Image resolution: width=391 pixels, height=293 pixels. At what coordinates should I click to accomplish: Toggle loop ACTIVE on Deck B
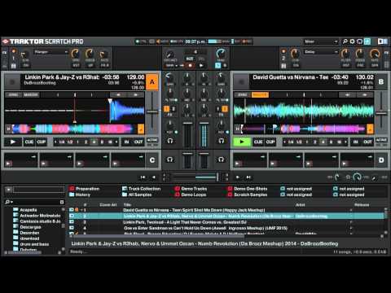coord(381,140)
